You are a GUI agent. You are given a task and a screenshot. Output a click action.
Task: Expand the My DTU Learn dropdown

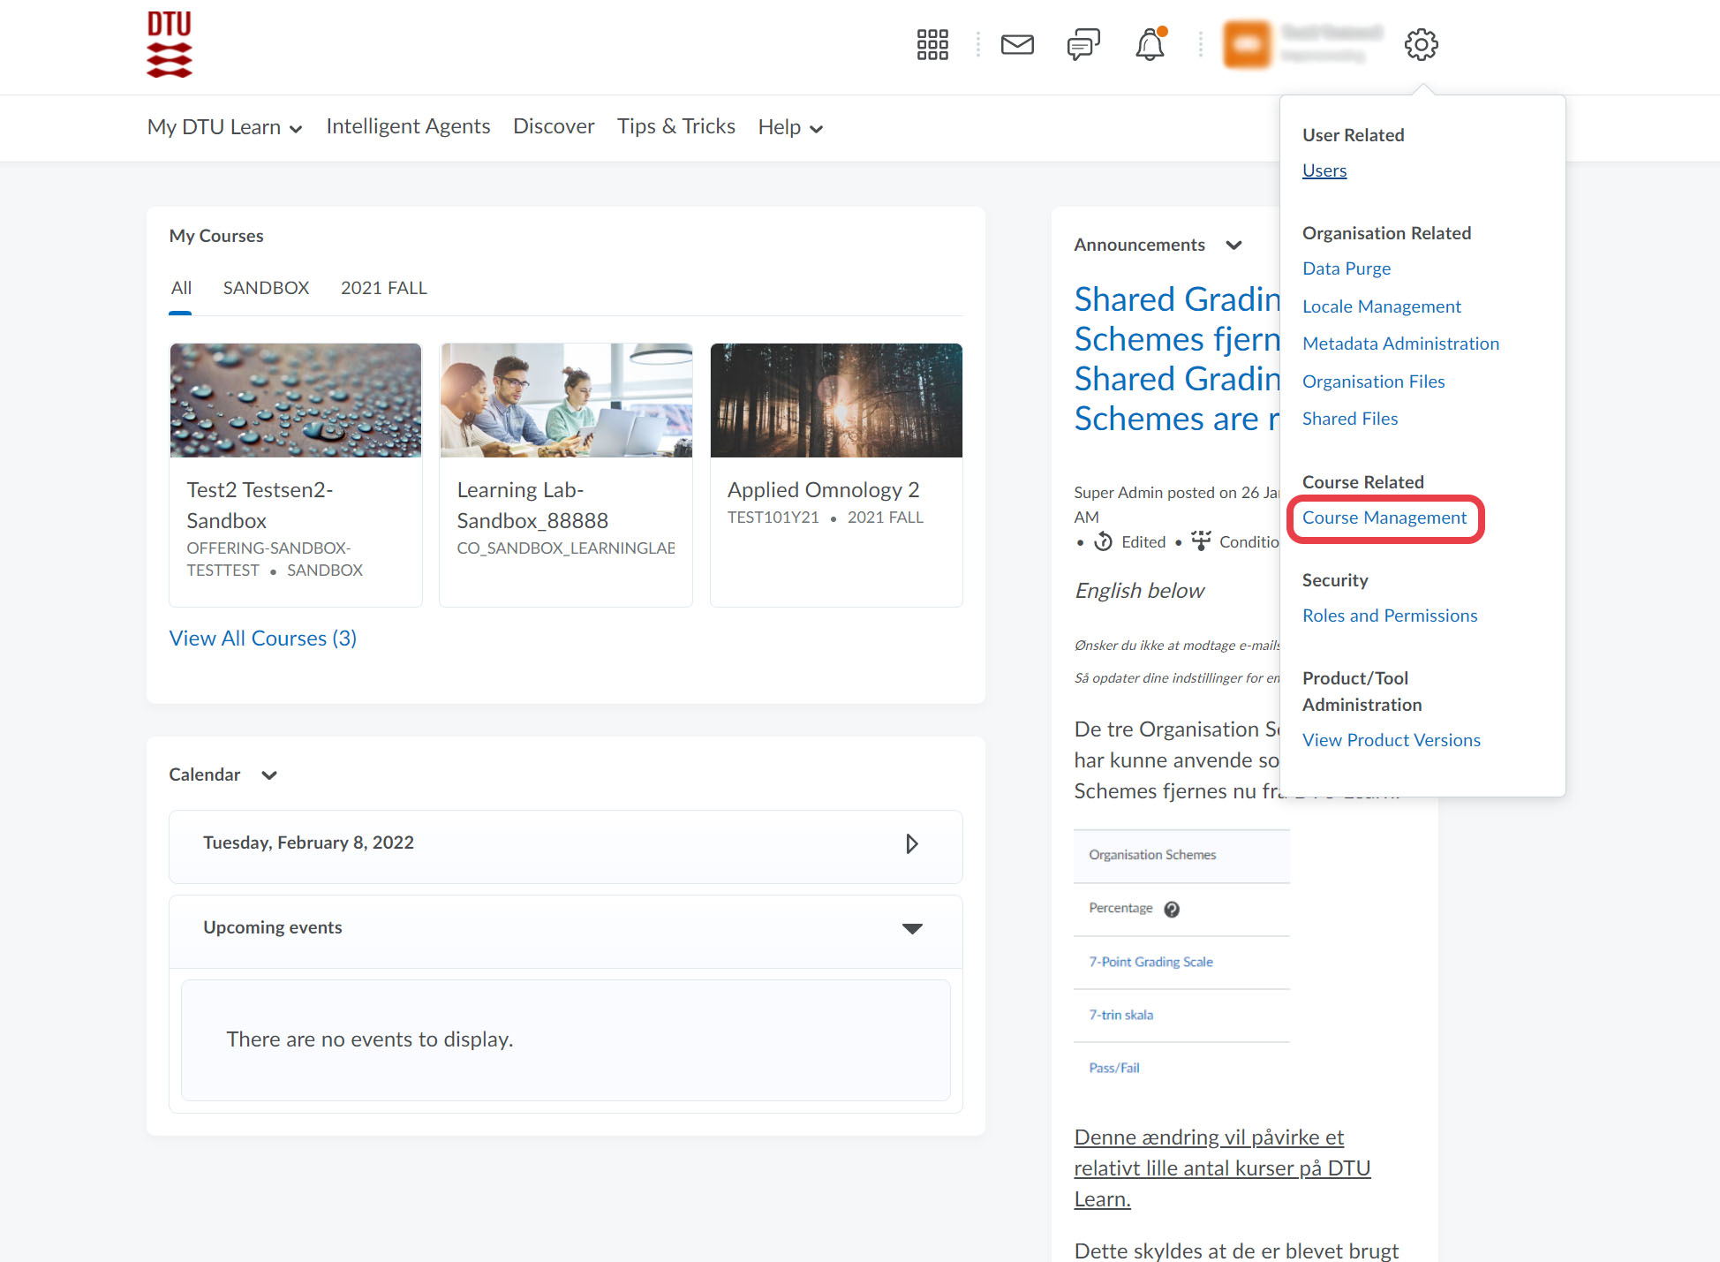point(224,127)
